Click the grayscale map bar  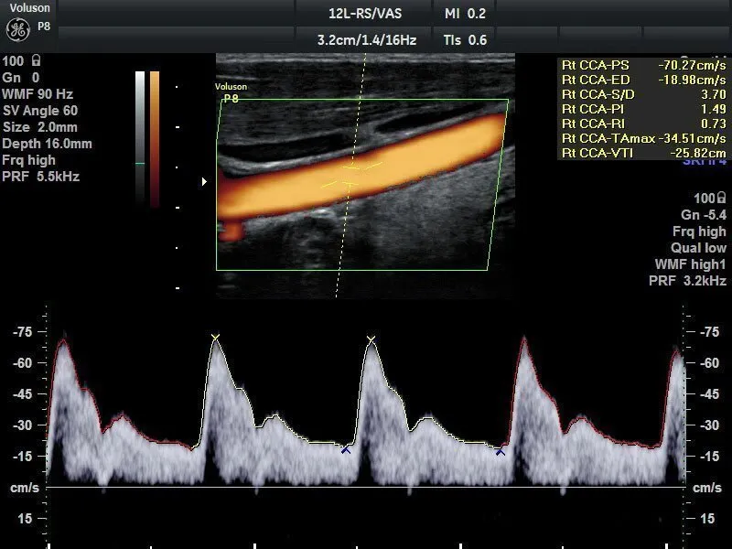point(139,137)
